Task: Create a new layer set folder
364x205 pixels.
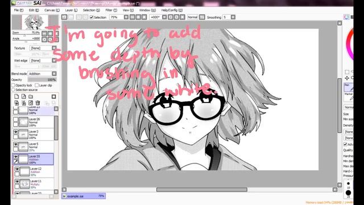Action: tap(31, 96)
